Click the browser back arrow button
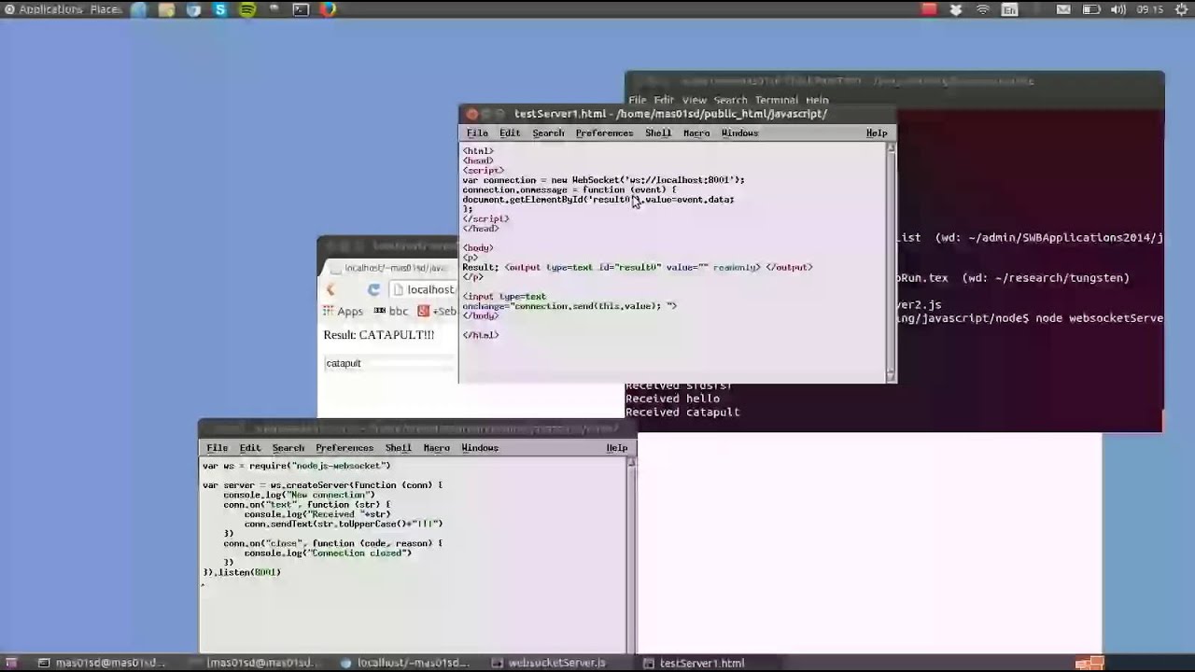The image size is (1195, 672). 330,289
